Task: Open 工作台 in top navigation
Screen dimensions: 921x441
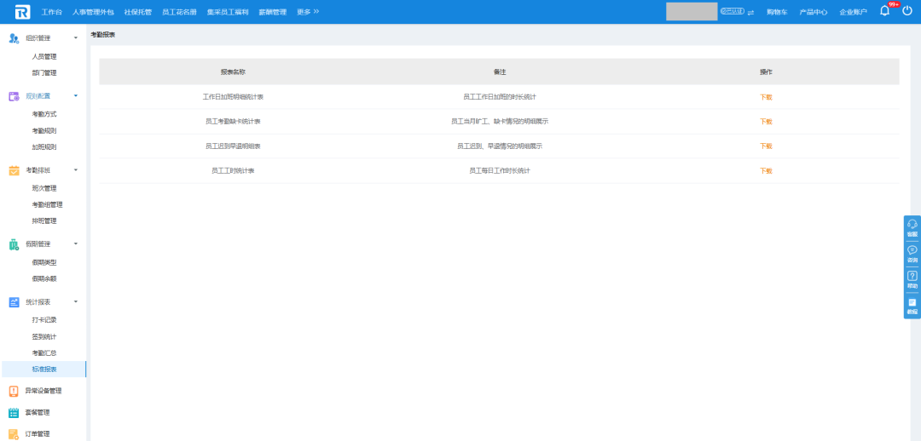Action: pyautogui.click(x=52, y=12)
